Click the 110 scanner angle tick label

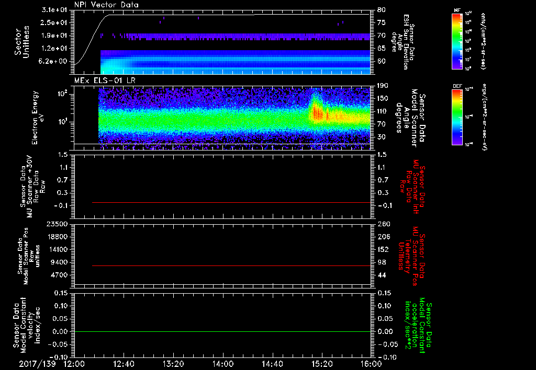click(383, 111)
